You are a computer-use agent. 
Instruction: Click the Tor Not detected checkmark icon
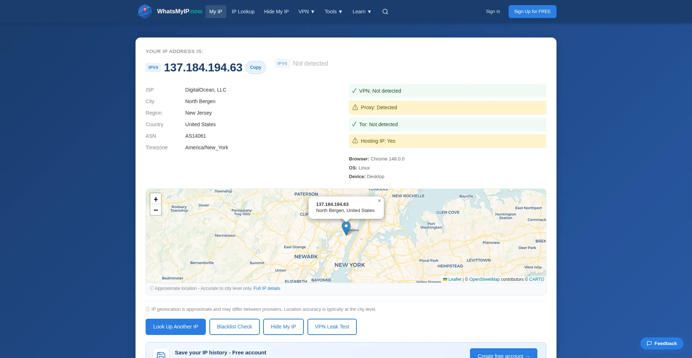pos(354,124)
